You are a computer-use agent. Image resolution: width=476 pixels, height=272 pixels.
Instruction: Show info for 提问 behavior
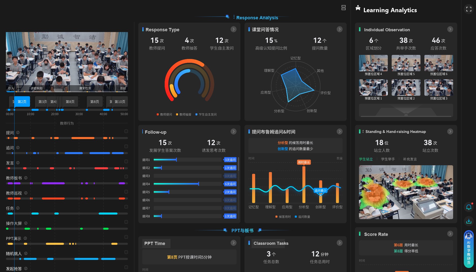coord(18,132)
